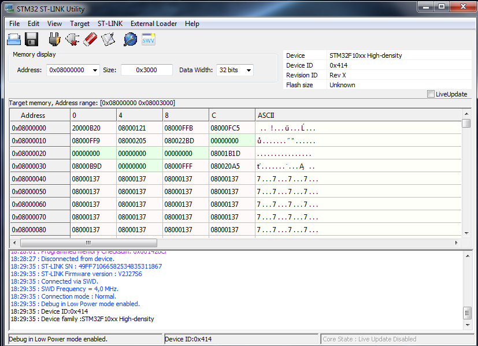This screenshot has height=346, width=478.
Task: Click the "C" offset column header
Action: (x=232, y=116)
